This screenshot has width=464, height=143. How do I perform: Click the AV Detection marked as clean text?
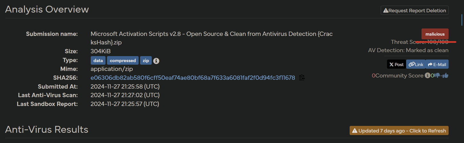click(x=408, y=50)
